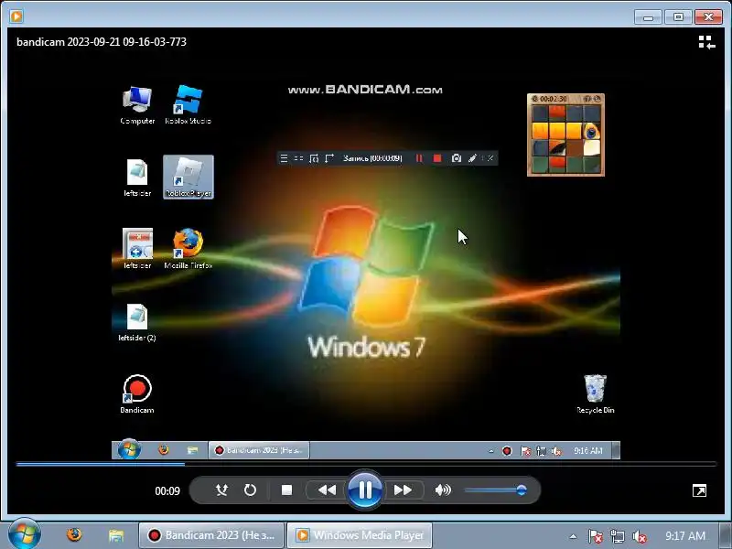Switch to Library view icon

706,42
